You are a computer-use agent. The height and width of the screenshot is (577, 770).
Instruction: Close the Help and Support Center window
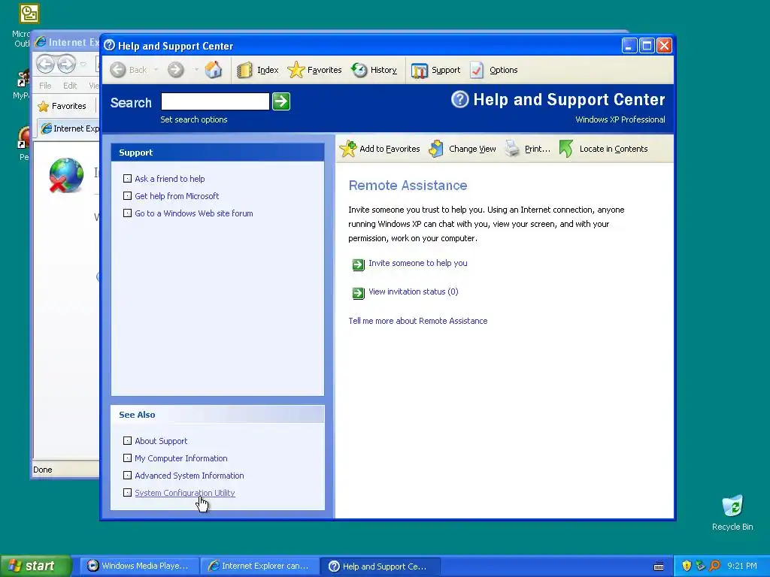pyautogui.click(x=665, y=46)
